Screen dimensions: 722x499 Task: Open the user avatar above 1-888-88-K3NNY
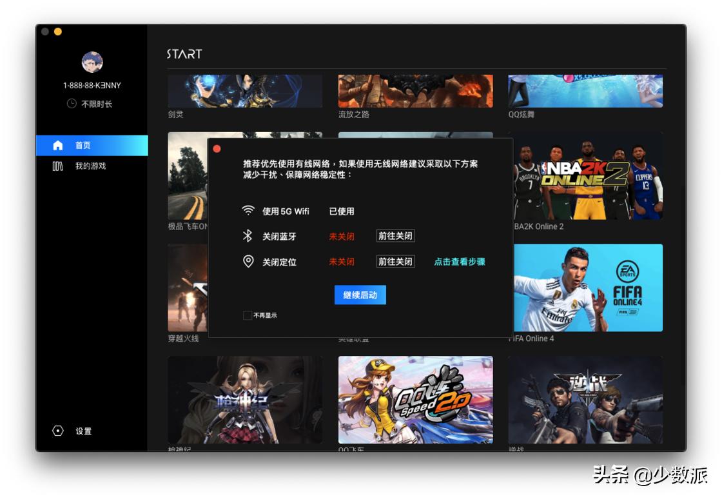click(x=92, y=62)
